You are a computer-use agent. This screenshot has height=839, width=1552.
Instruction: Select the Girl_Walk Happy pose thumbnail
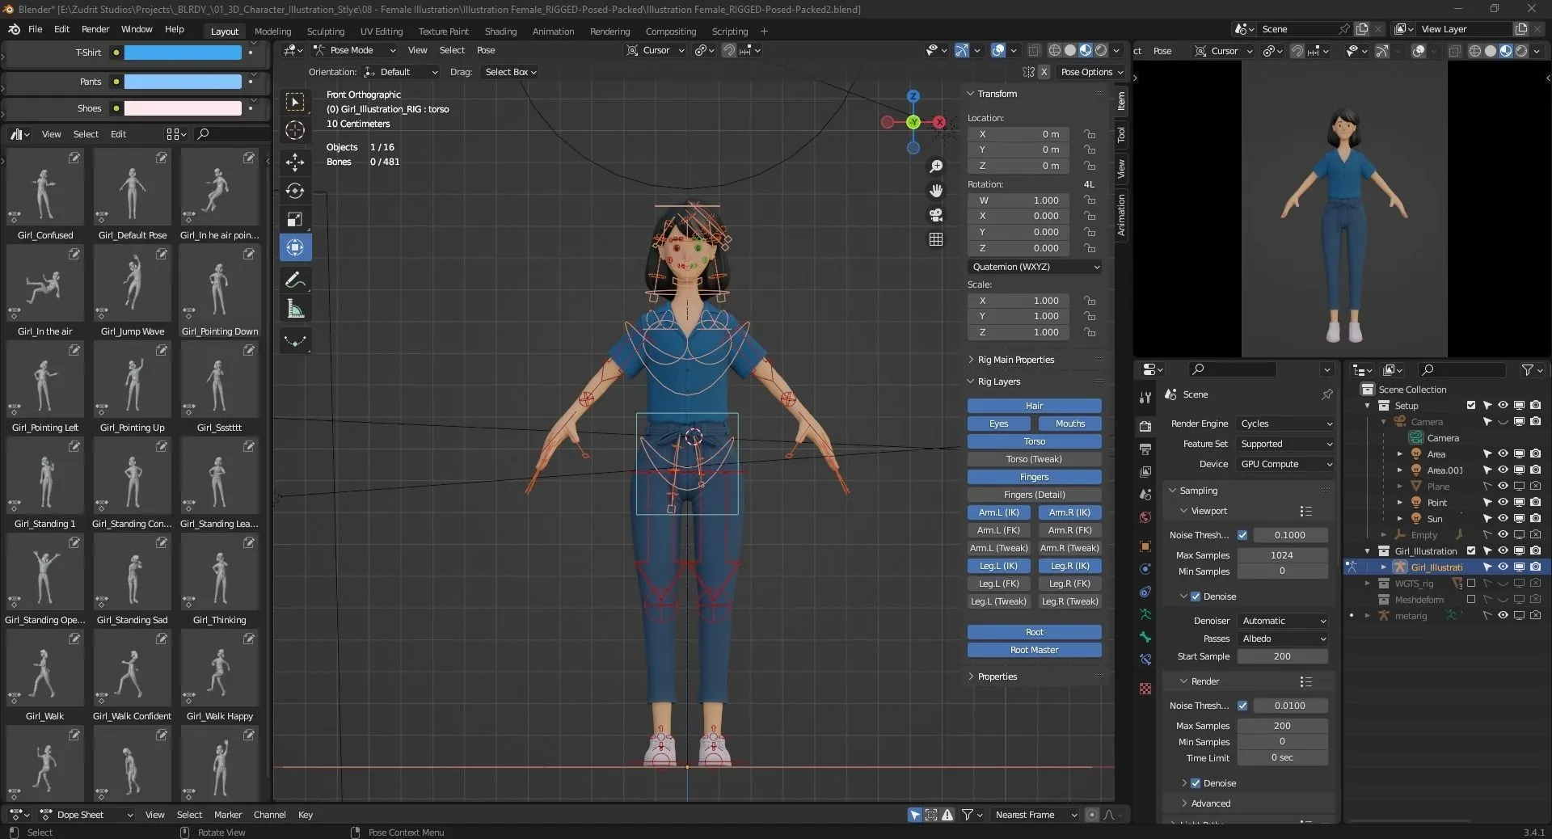click(219, 671)
